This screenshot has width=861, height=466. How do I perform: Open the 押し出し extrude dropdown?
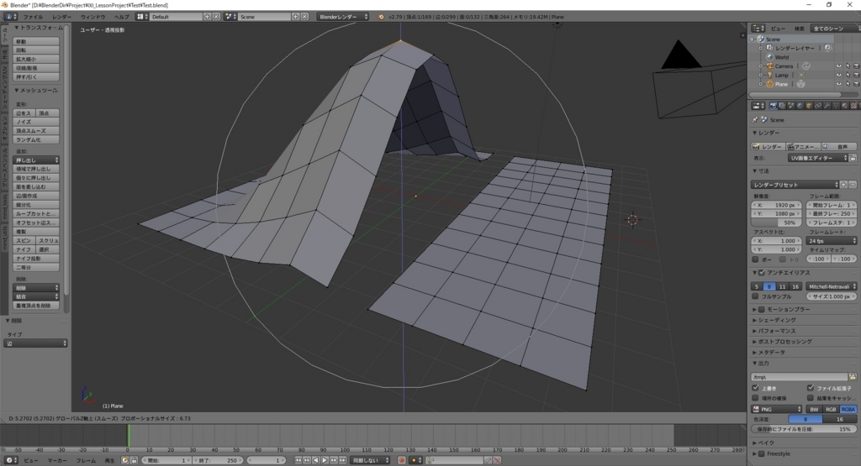click(x=36, y=160)
